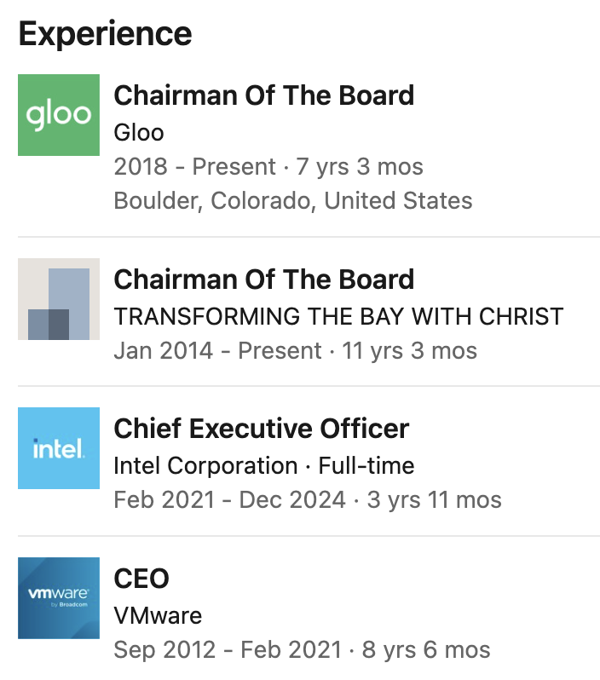Click the Intel Corporation company name
The image size is (600, 680).
[x=205, y=465]
